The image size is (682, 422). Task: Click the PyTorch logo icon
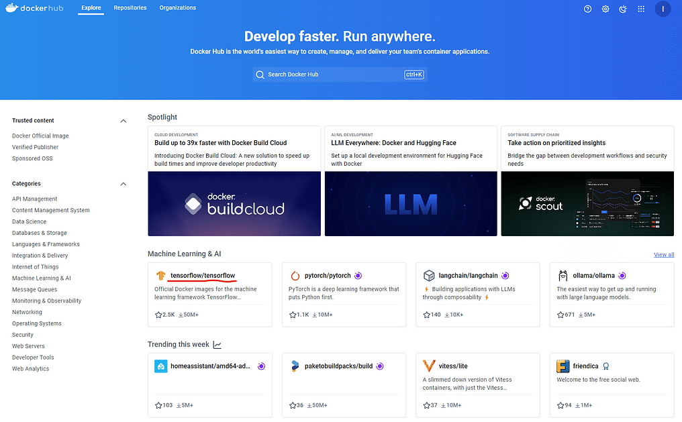[x=295, y=276]
